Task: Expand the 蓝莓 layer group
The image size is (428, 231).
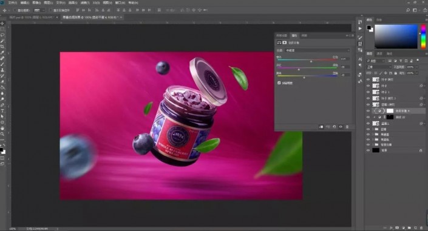Action: pos(373,129)
